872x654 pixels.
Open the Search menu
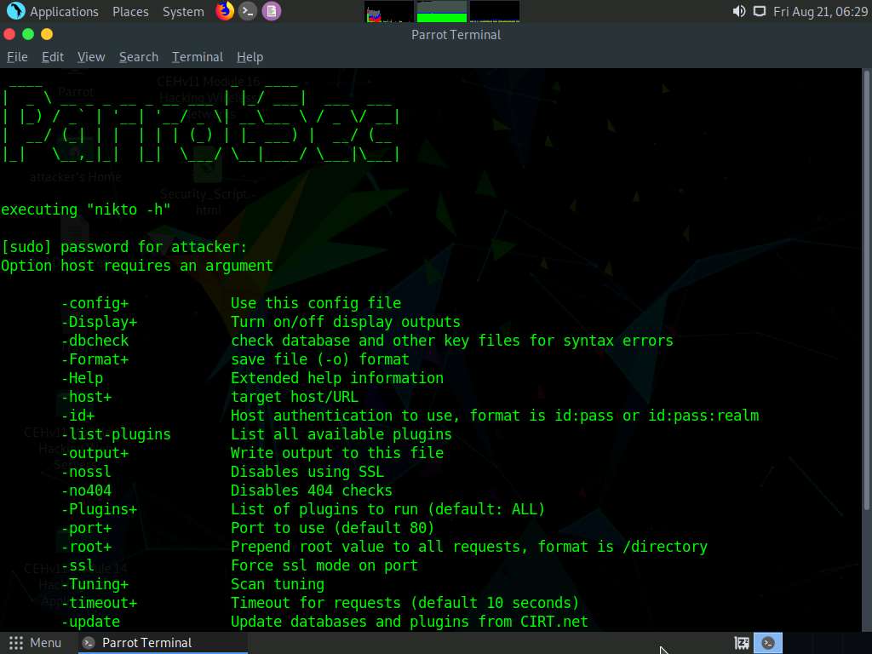139,57
